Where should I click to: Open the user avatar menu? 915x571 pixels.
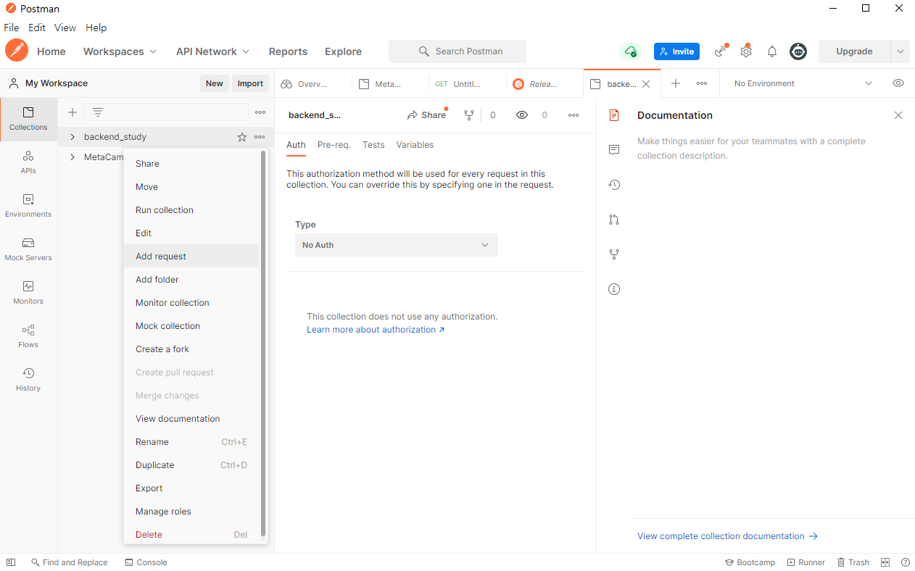pyautogui.click(x=798, y=51)
